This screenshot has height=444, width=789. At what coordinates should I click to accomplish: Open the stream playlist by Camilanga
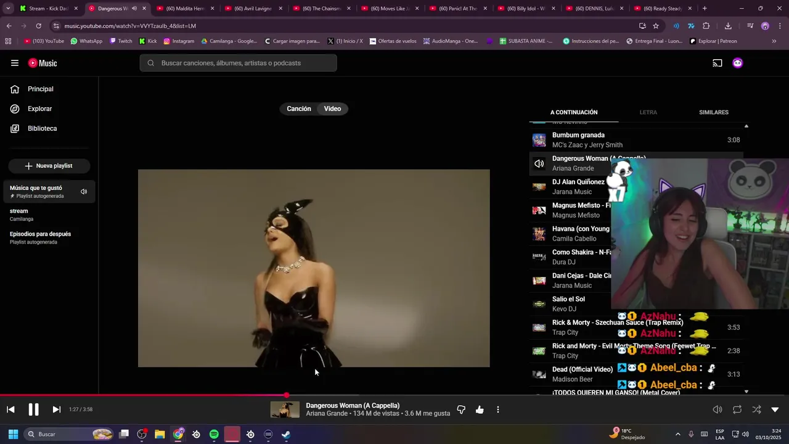pos(49,215)
